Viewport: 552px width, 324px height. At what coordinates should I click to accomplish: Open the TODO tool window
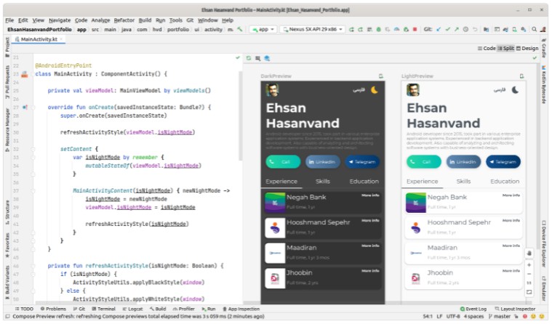tap(24, 309)
